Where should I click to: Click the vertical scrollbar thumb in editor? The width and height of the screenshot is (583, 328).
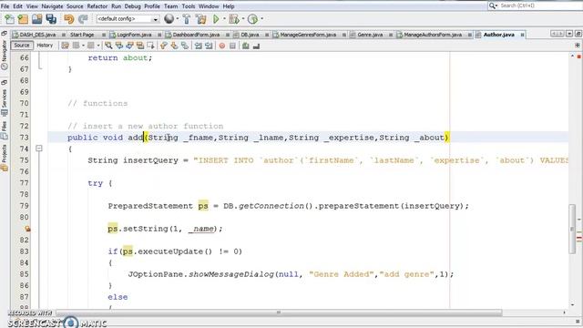[x=572, y=229]
